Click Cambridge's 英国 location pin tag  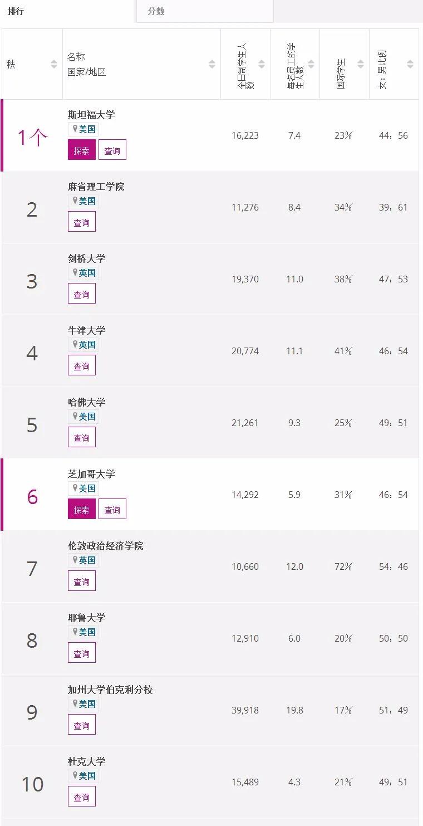(x=83, y=273)
